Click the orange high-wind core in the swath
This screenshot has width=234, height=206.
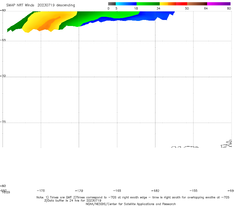[x=48, y=24]
